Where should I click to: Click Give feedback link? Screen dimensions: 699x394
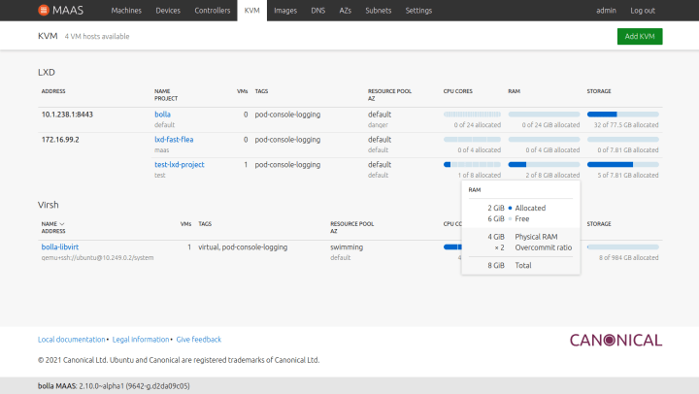click(x=198, y=340)
